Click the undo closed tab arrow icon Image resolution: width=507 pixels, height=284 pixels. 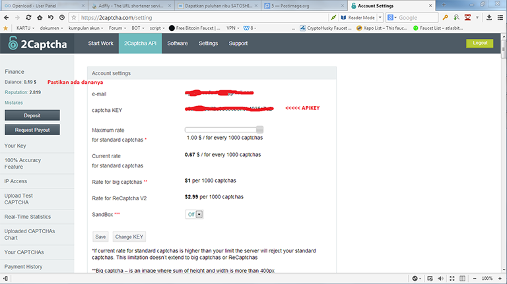[x=51, y=17]
